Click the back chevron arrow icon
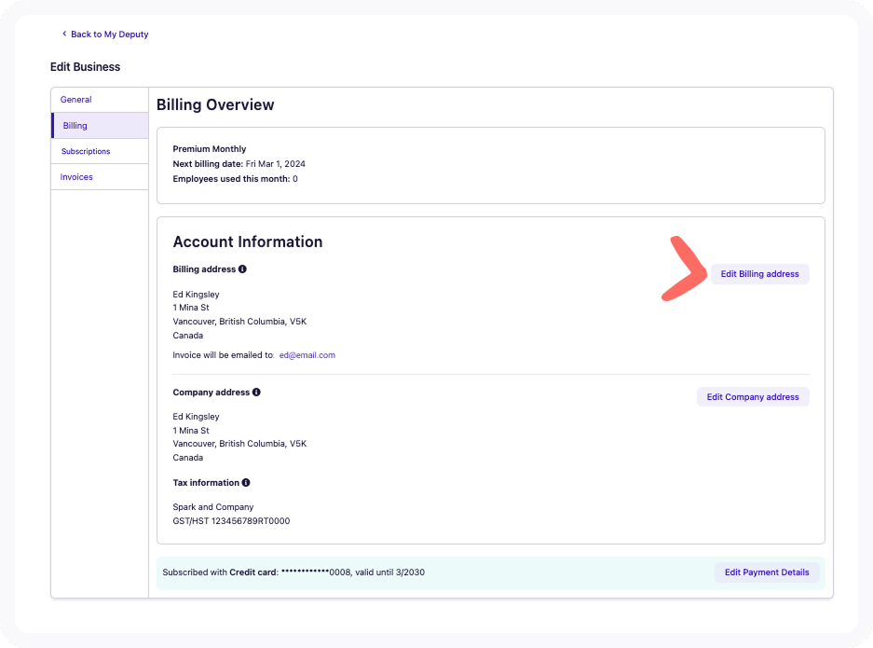The height and width of the screenshot is (648, 873). click(x=64, y=34)
